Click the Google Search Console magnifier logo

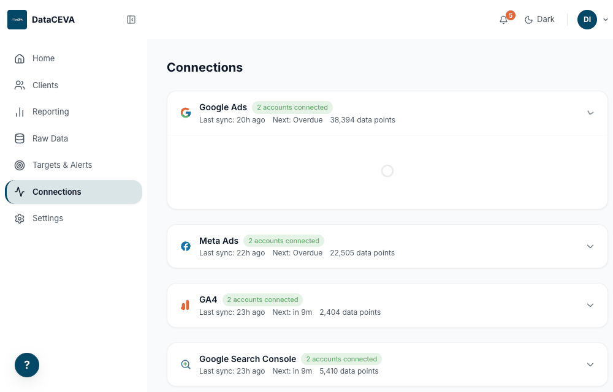186,364
